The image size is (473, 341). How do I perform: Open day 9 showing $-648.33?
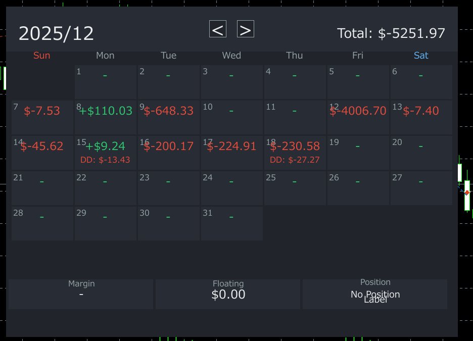169,117
